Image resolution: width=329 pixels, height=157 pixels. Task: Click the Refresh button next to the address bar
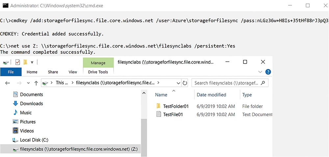click(185, 83)
